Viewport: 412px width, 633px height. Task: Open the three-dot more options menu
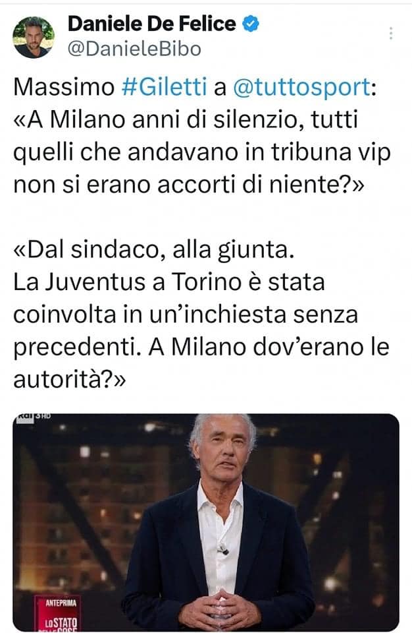(391, 34)
